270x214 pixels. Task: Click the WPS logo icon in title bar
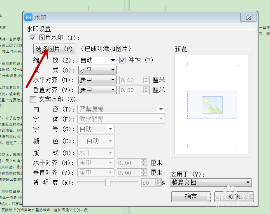(28, 17)
